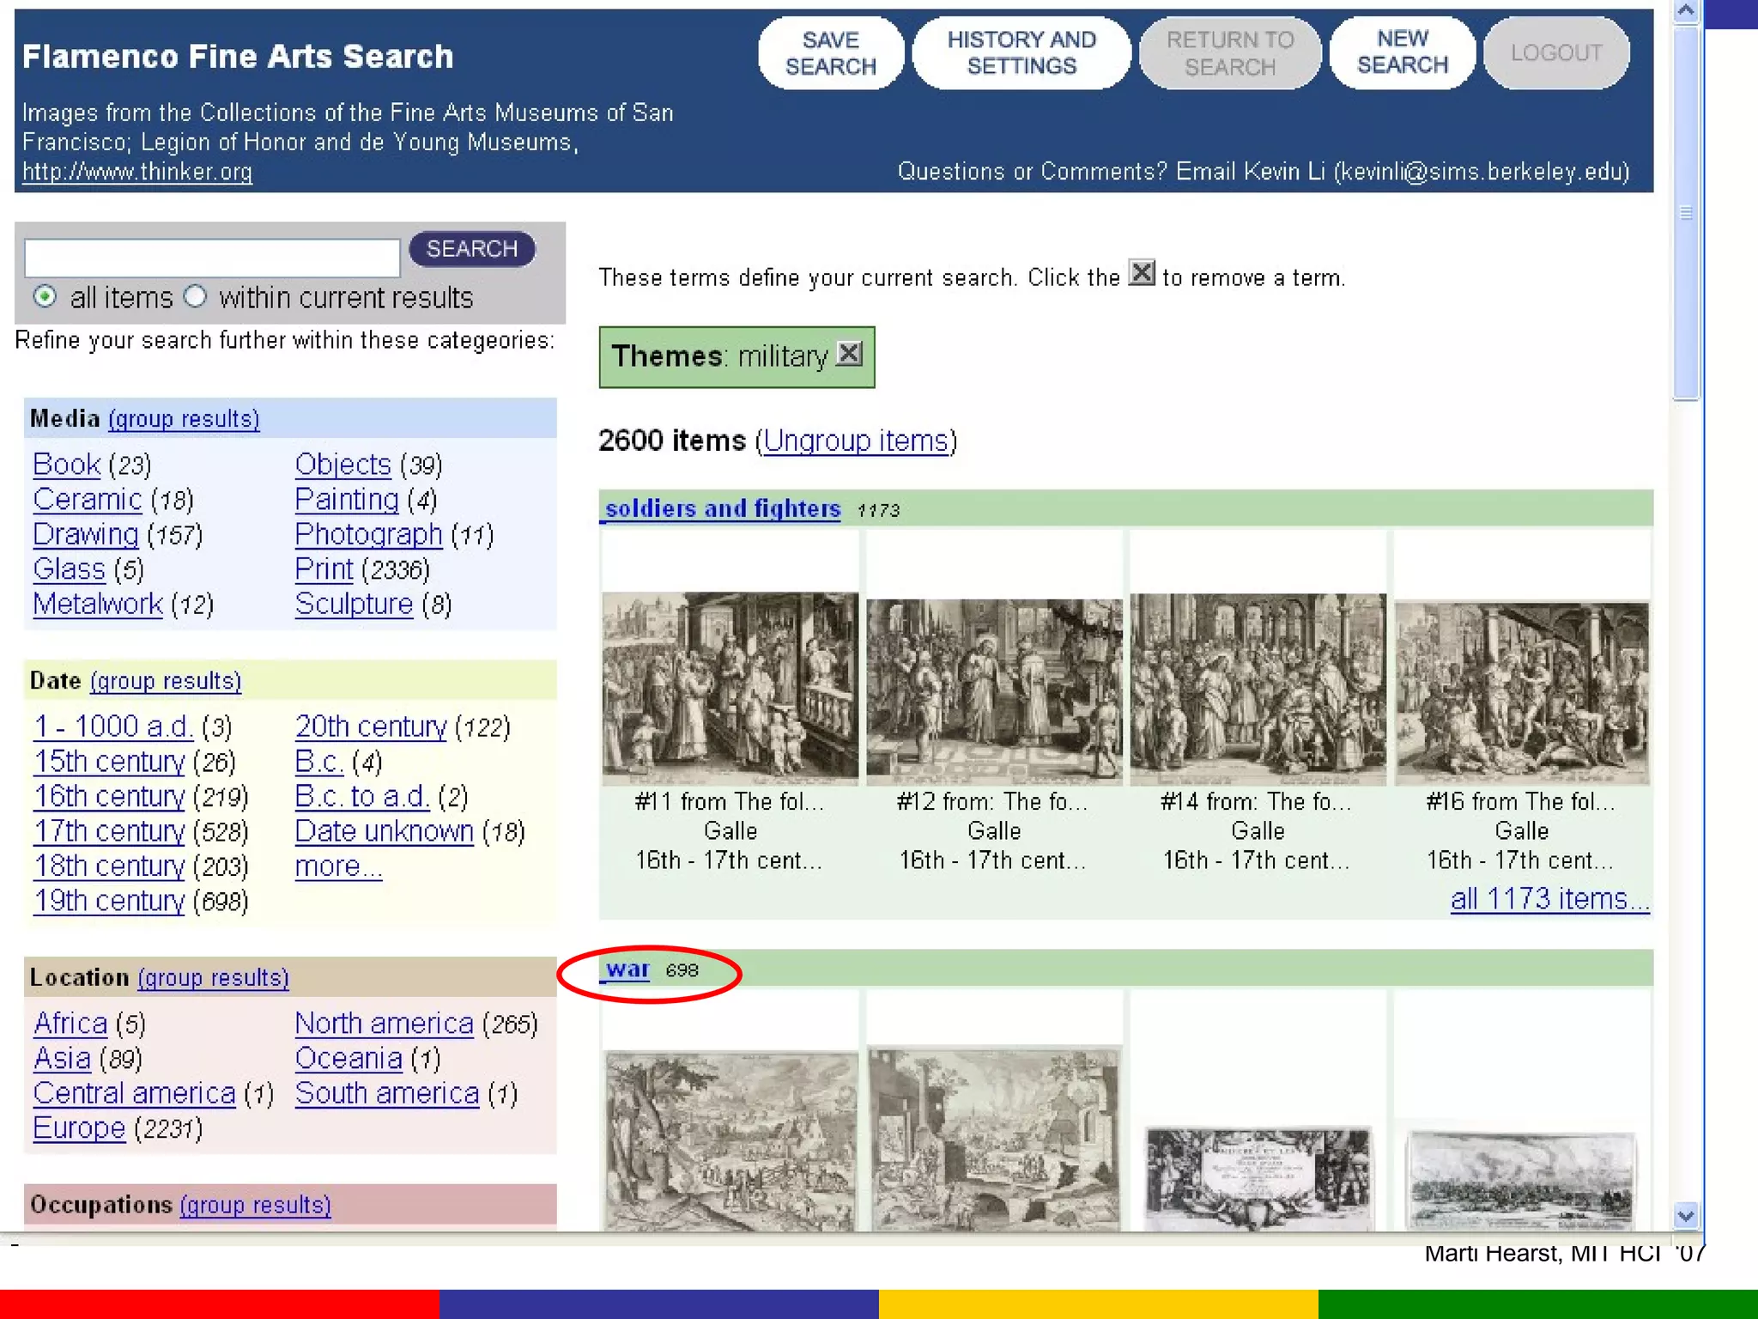Group results by Location
Viewport: 1758px width, 1319px height.
click(x=213, y=978)
